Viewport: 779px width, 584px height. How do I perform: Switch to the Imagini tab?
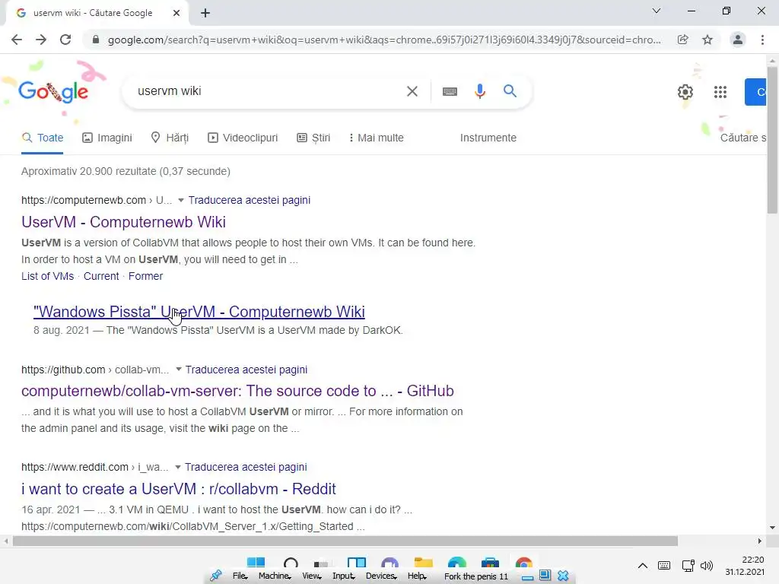click(107, 138)
